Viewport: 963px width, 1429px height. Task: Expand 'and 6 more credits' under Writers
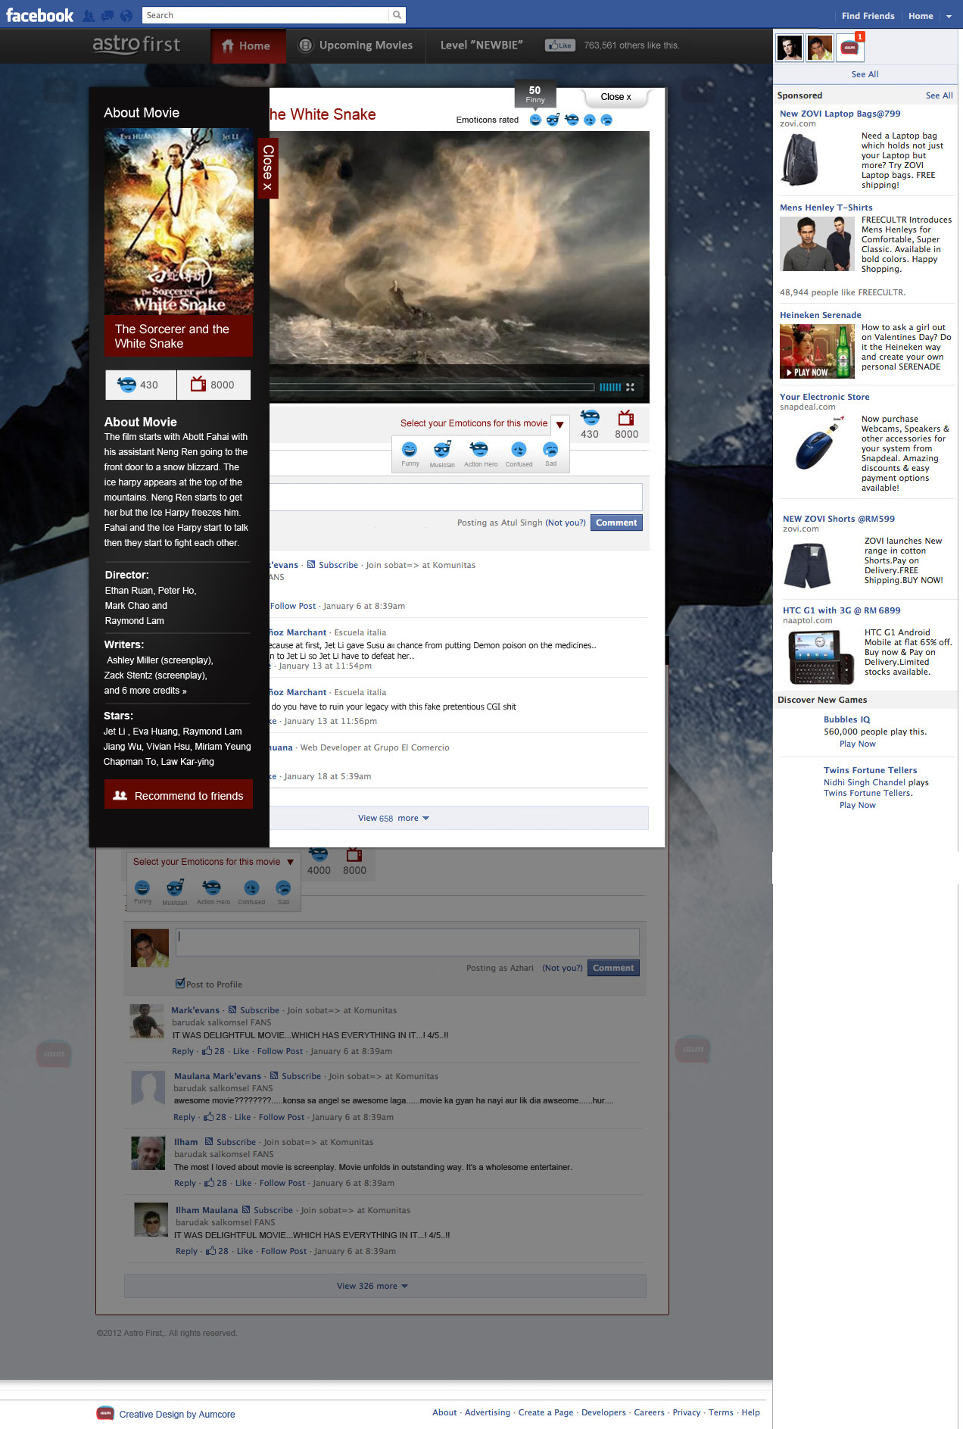(145, 691)
